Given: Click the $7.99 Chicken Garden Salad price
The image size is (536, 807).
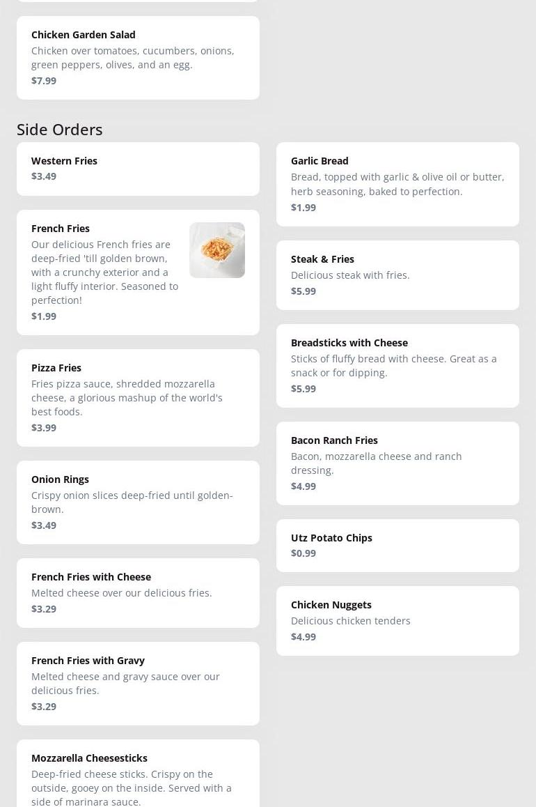Looking at the screenshot, I should 44,81.
